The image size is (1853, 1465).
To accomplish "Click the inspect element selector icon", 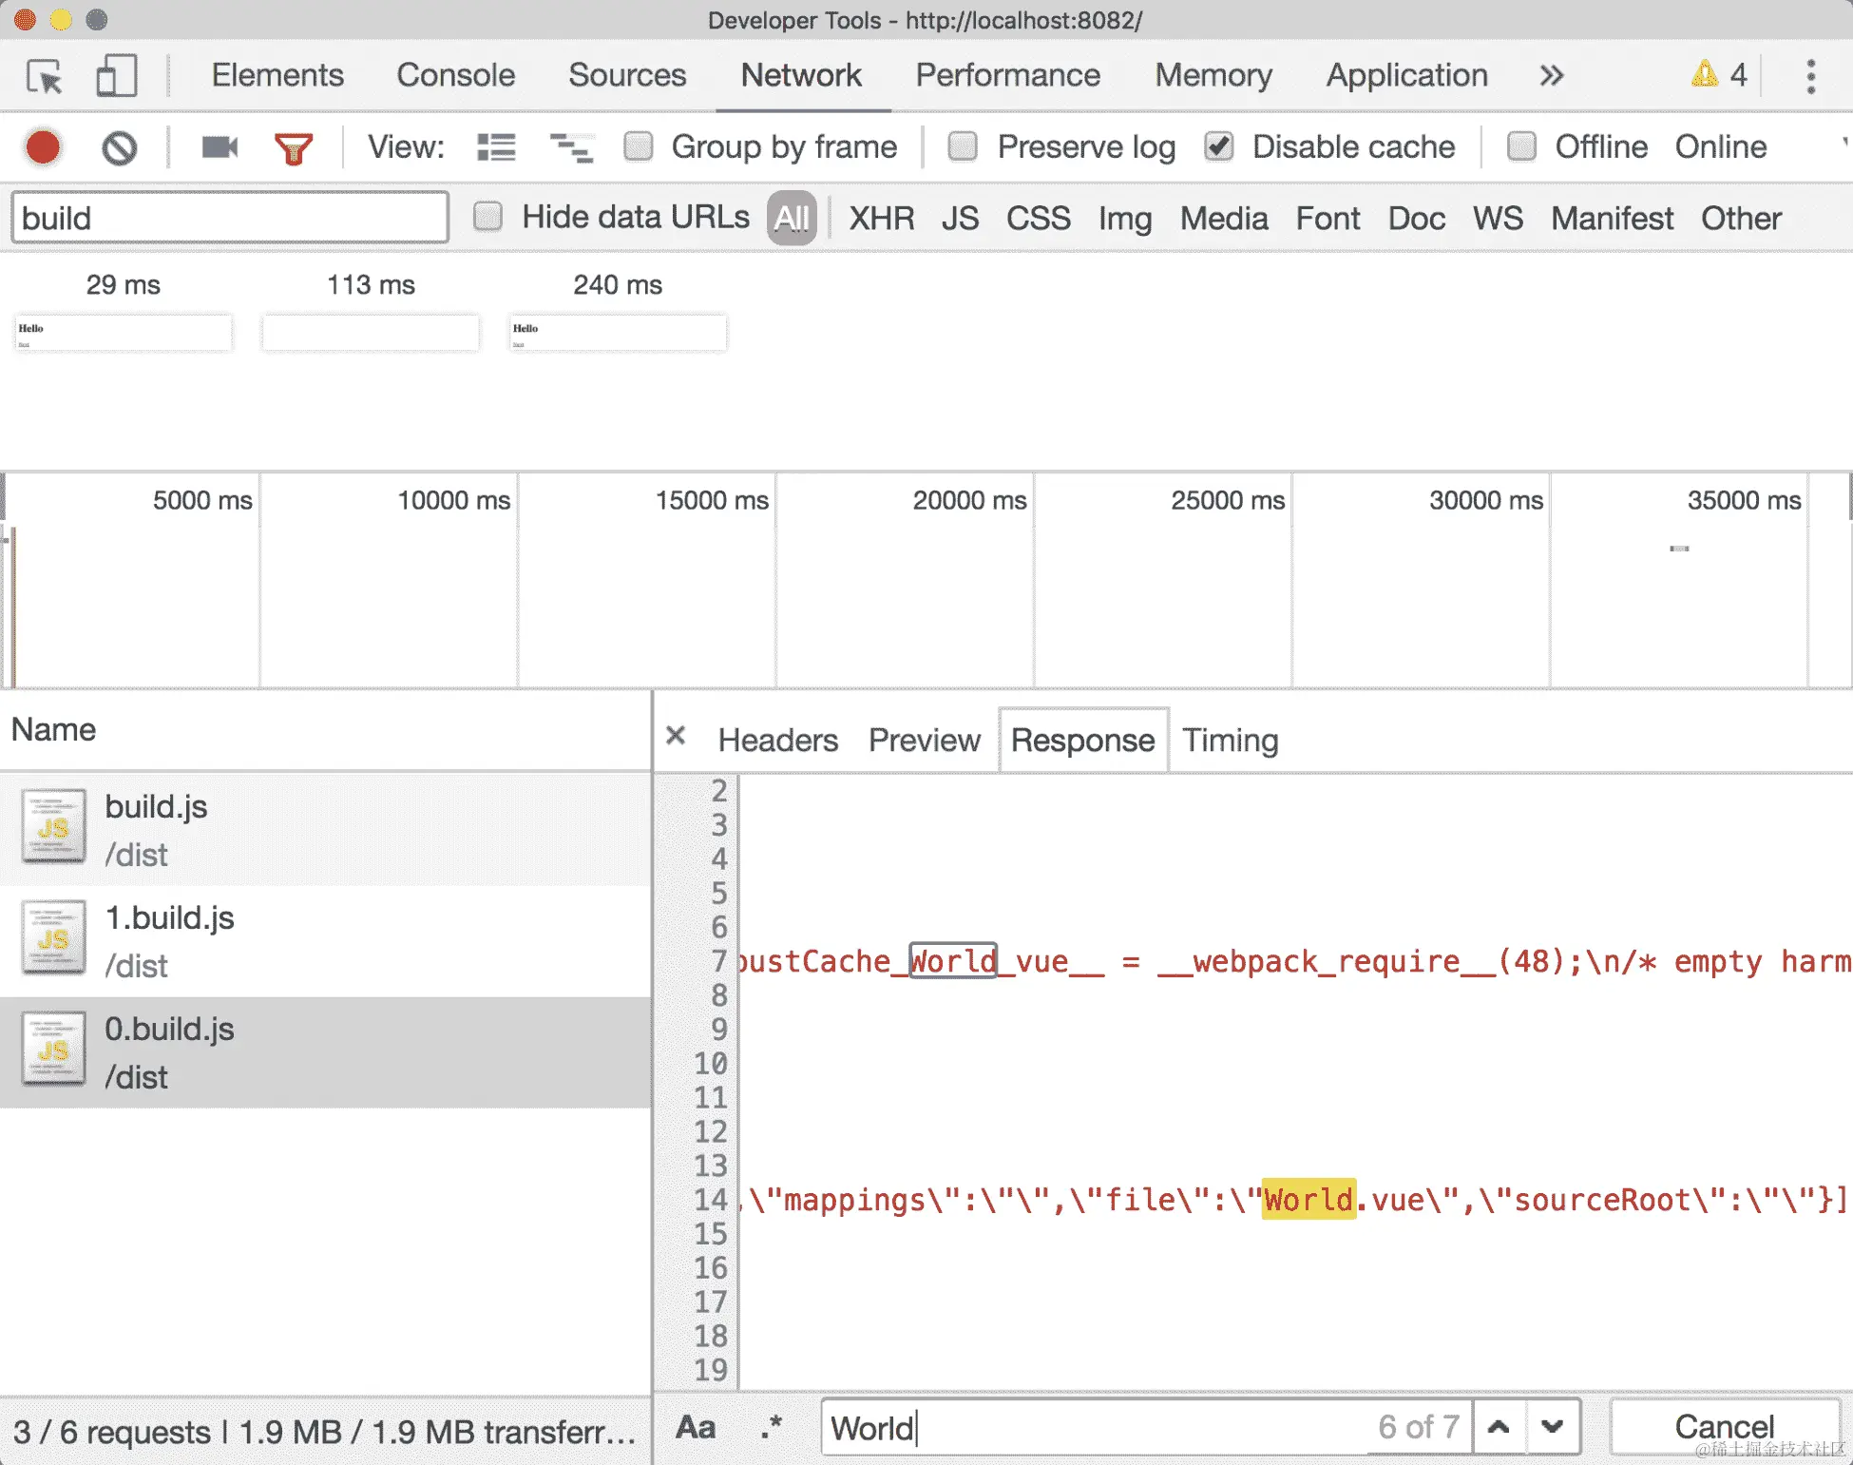I will (45, 76).
